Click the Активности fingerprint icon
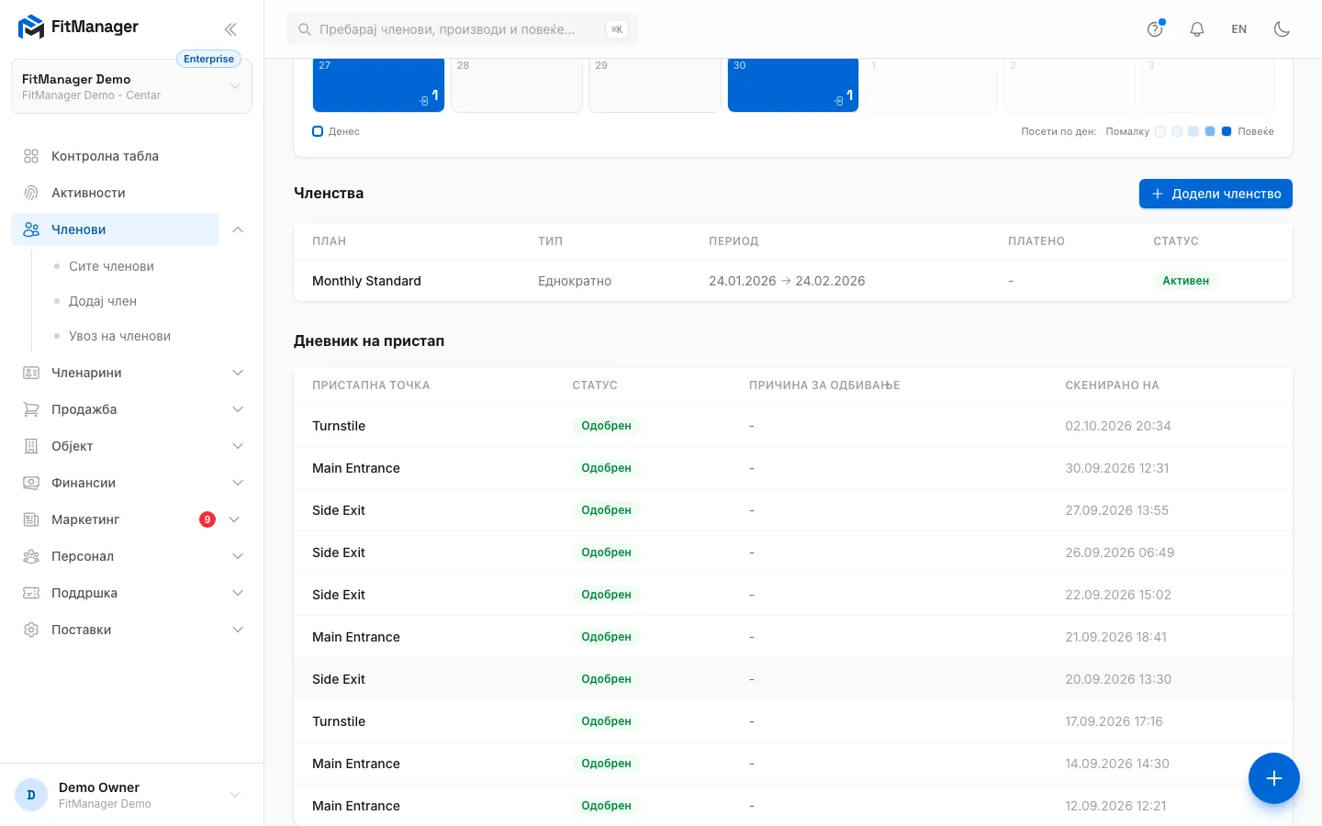The width and height of the screenshot is (1322, 826). click(x=31, y=193)
